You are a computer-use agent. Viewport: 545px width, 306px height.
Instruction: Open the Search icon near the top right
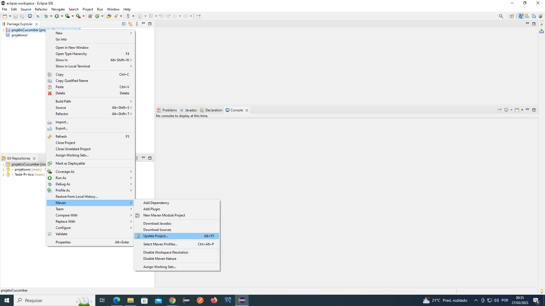click(501, 16)
